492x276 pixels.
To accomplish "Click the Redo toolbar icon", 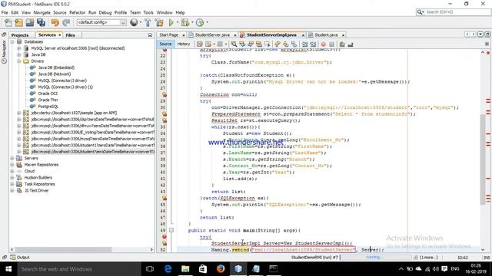I will (x=66, y=22).
